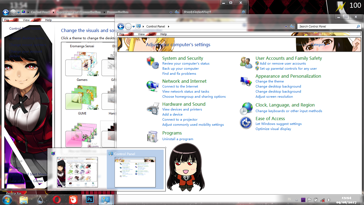The height and width of the screenshot is (205, 364).
Task: Click the Control Panel taskbar button
Action: coord(106,200)
